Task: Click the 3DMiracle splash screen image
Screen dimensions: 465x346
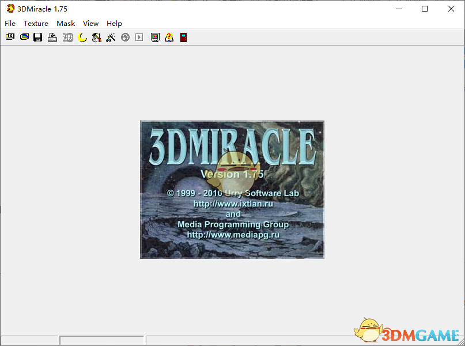Action: coord(232,189)
